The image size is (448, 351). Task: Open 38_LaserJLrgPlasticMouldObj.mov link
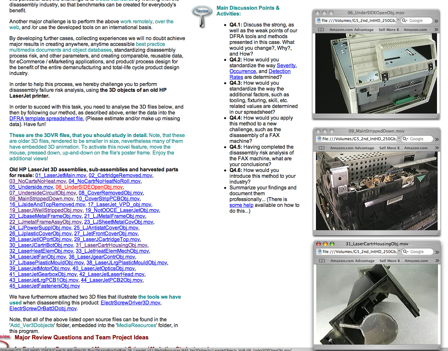point(127,263)
